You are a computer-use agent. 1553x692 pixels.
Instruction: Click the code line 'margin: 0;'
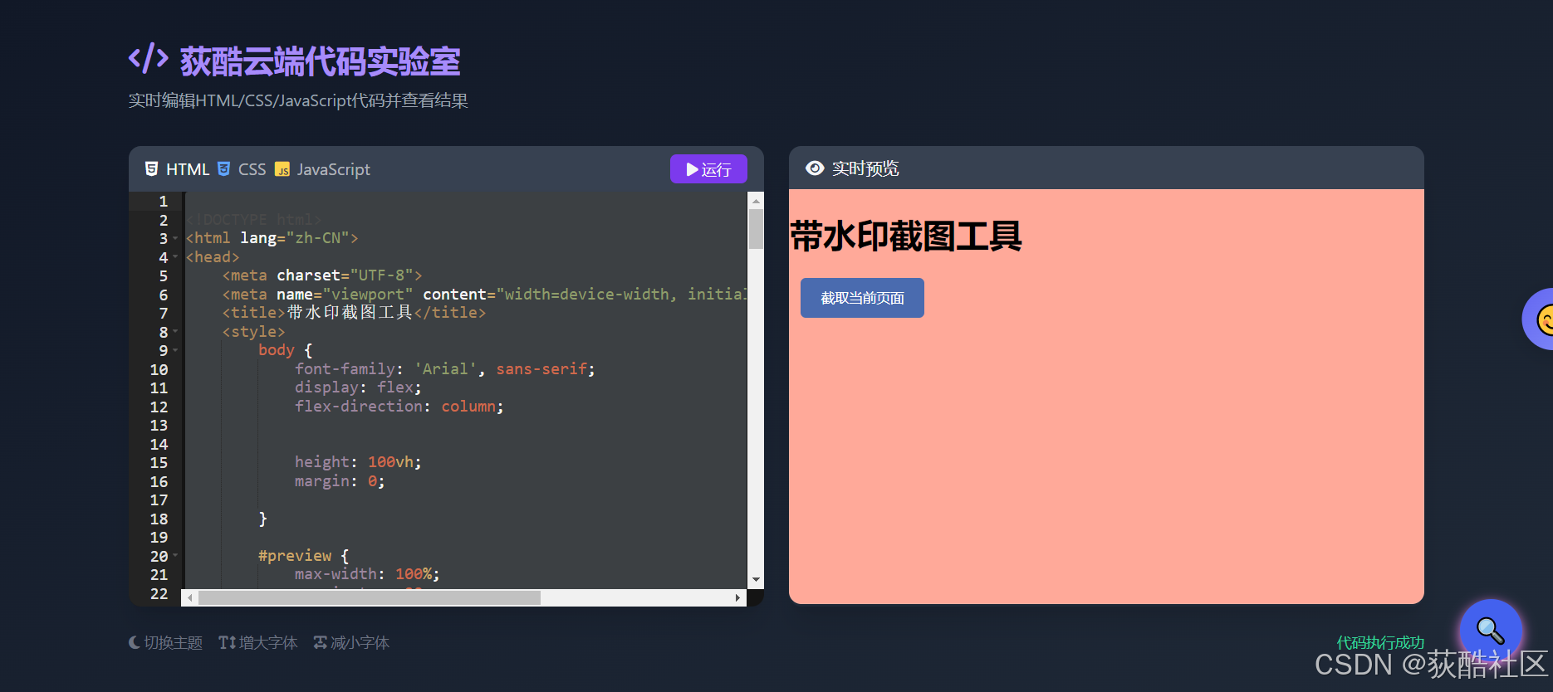(340, 481)
